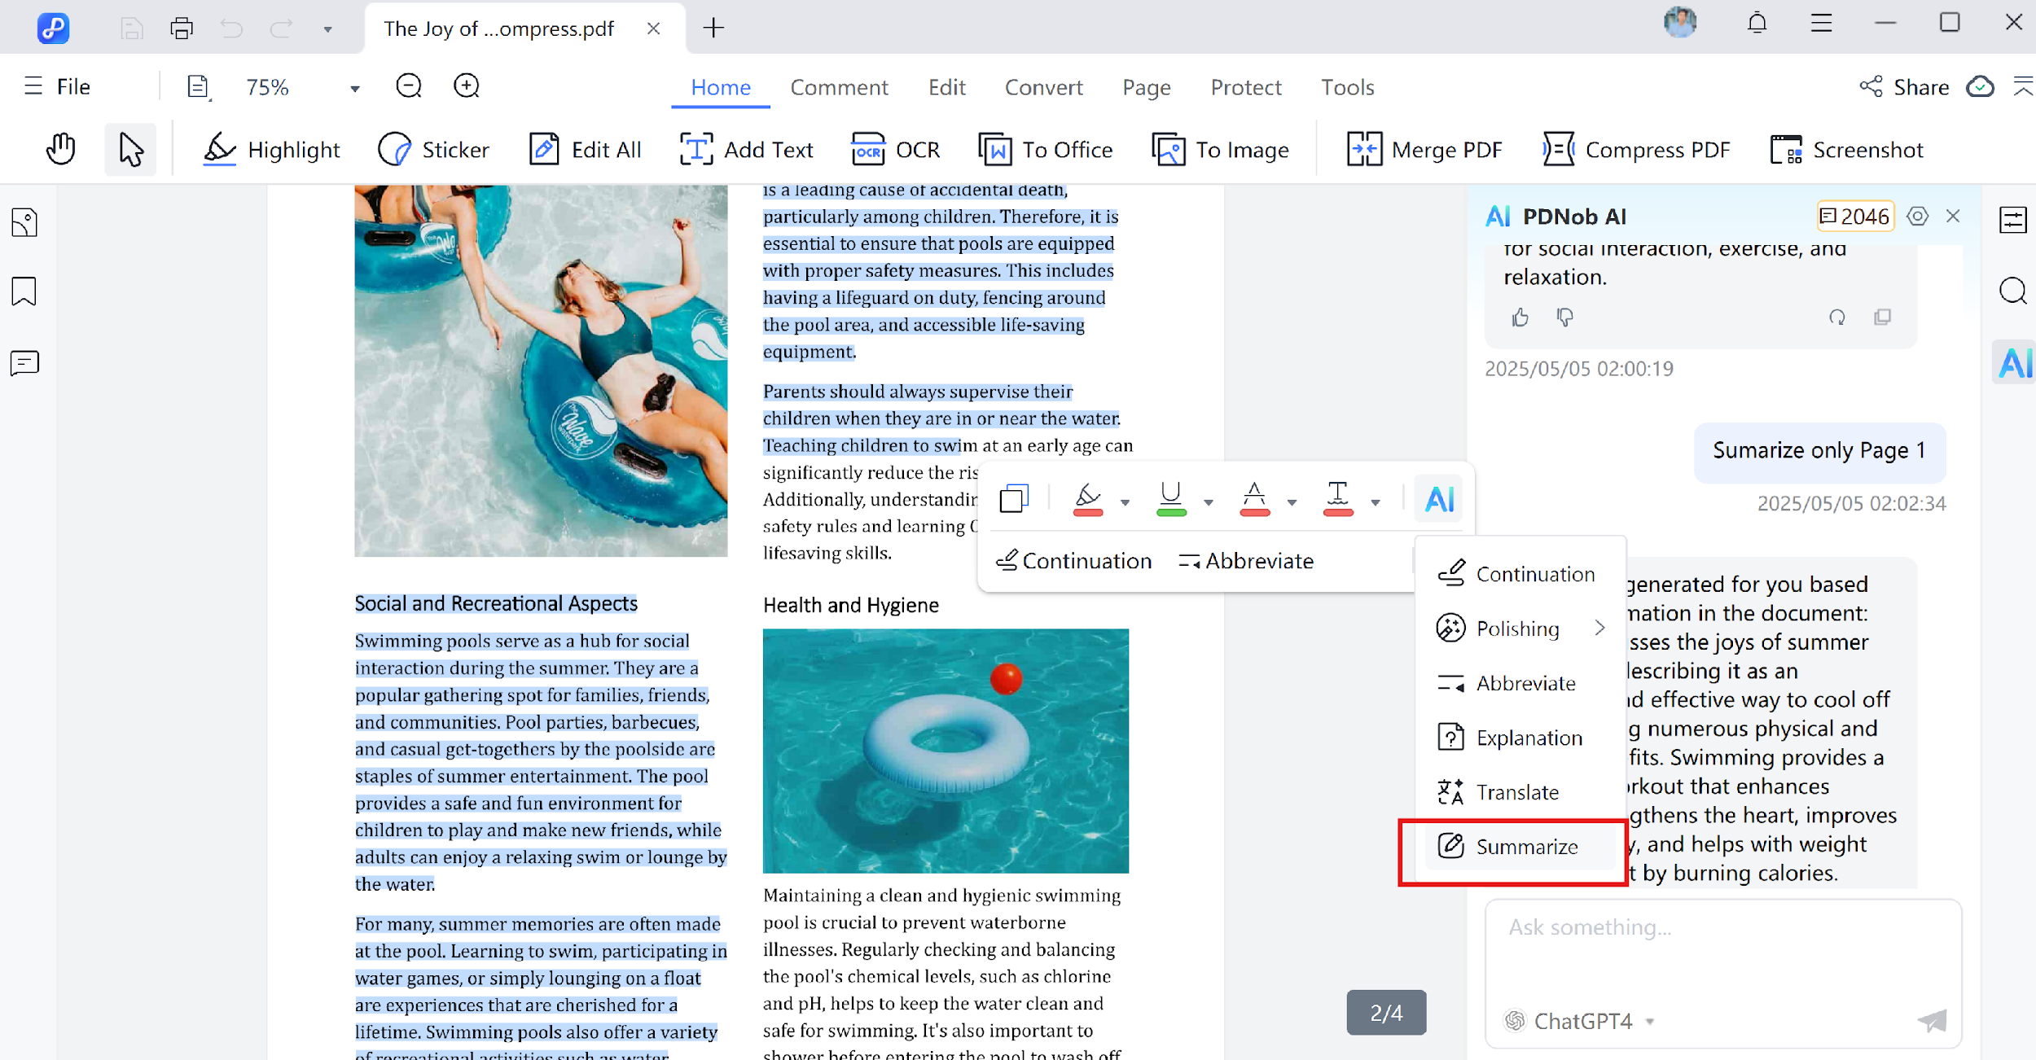Viewport: 2036px width, 1060px height.
Task: Click the Merge PDF tool
Action: [1424, 150]
